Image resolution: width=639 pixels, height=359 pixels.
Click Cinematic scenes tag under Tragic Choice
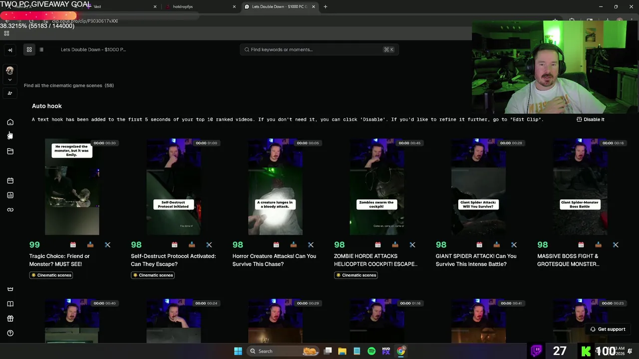[51, 275]
